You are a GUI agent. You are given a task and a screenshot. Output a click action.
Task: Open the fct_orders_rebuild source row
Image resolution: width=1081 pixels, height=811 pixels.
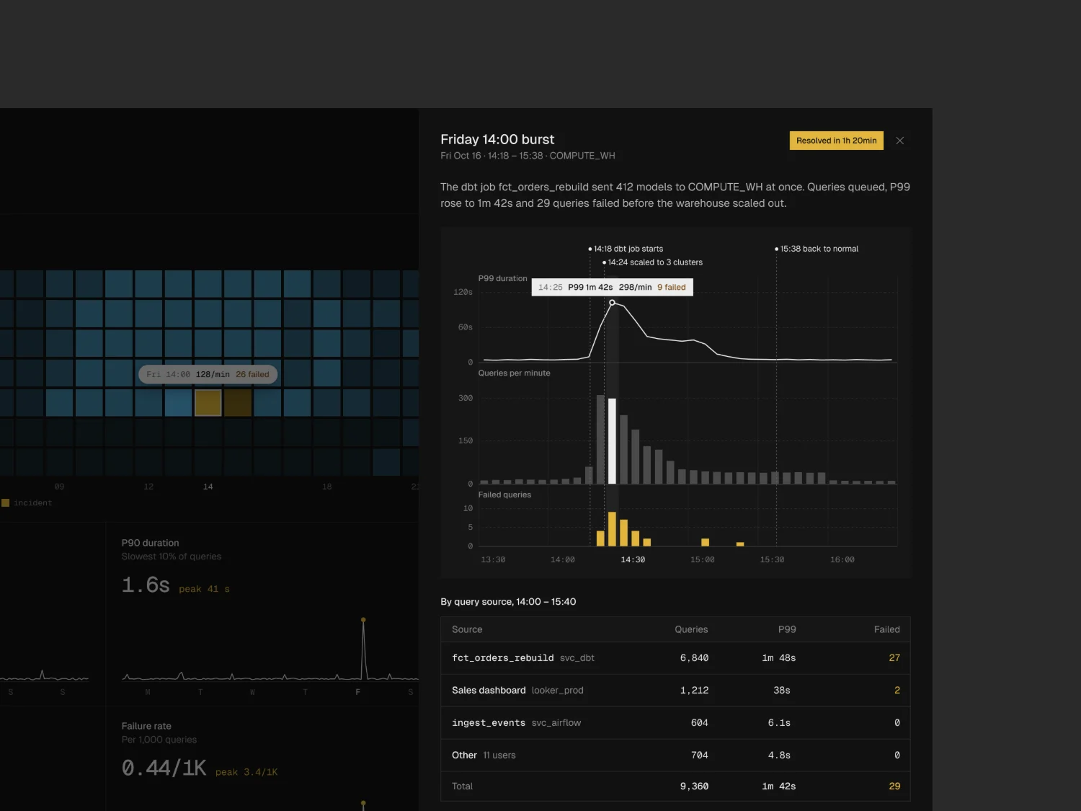[675, 658]
